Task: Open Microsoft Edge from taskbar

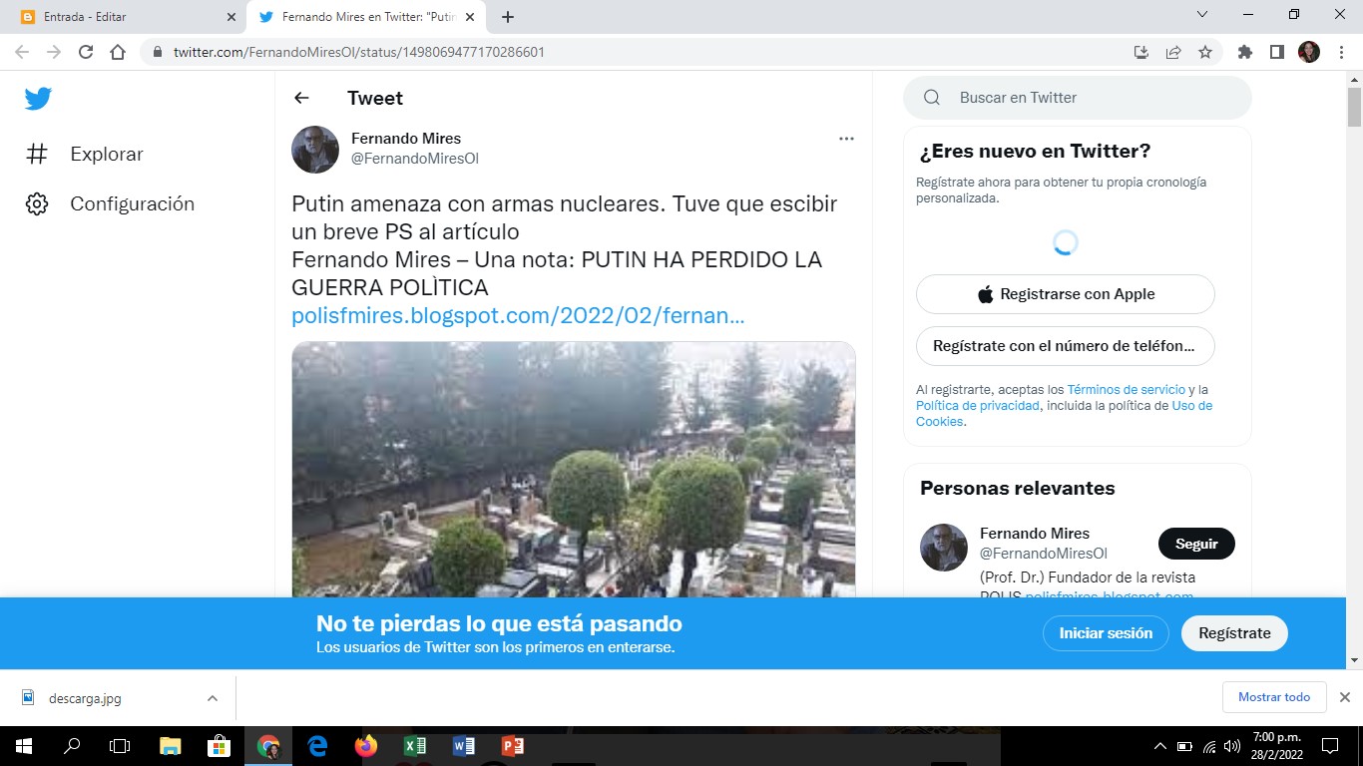Action: point(317,746)
